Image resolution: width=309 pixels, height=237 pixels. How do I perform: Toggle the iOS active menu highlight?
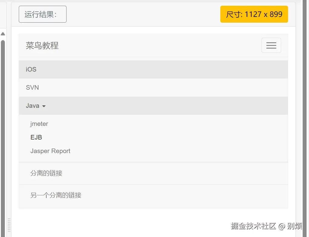pos(31,69)
